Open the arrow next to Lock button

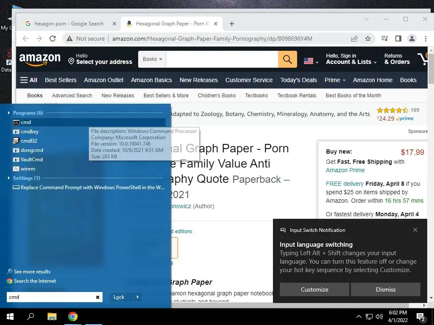(x=138, y=297)
